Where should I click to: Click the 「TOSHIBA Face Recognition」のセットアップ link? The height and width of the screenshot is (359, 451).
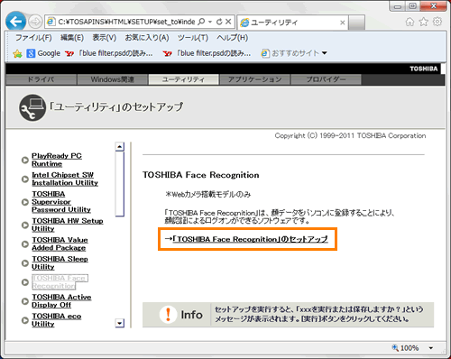(x=250, y=239)
